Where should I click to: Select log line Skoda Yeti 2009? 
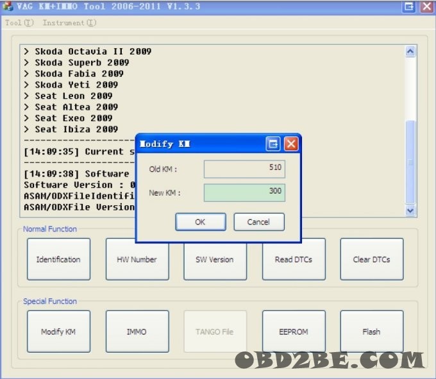[71, 85]
